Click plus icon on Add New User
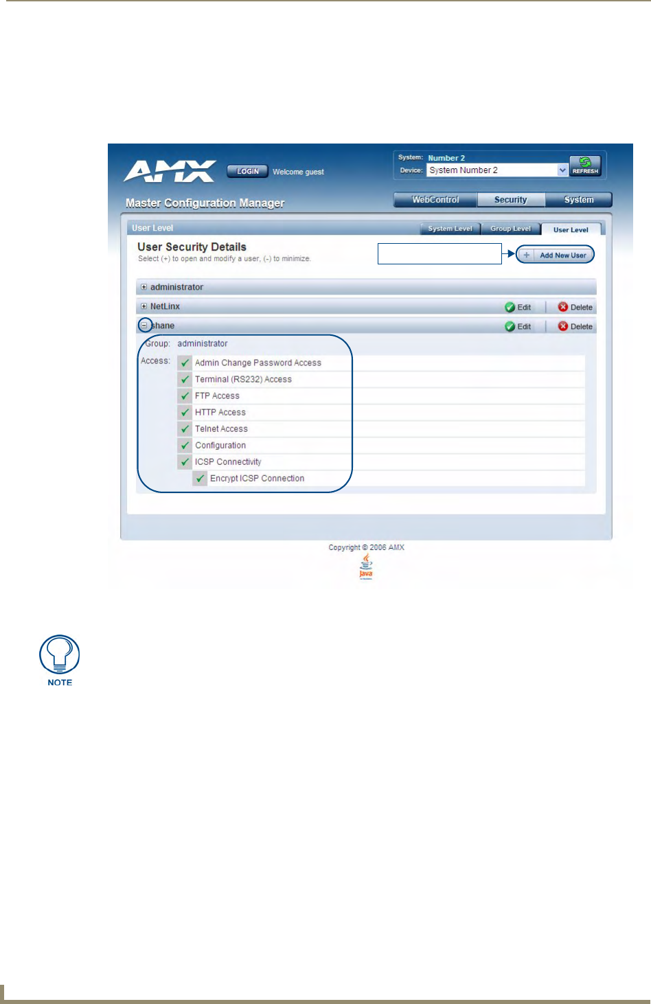The height and width of the screenshot is (1004, 651). (527, 255)
